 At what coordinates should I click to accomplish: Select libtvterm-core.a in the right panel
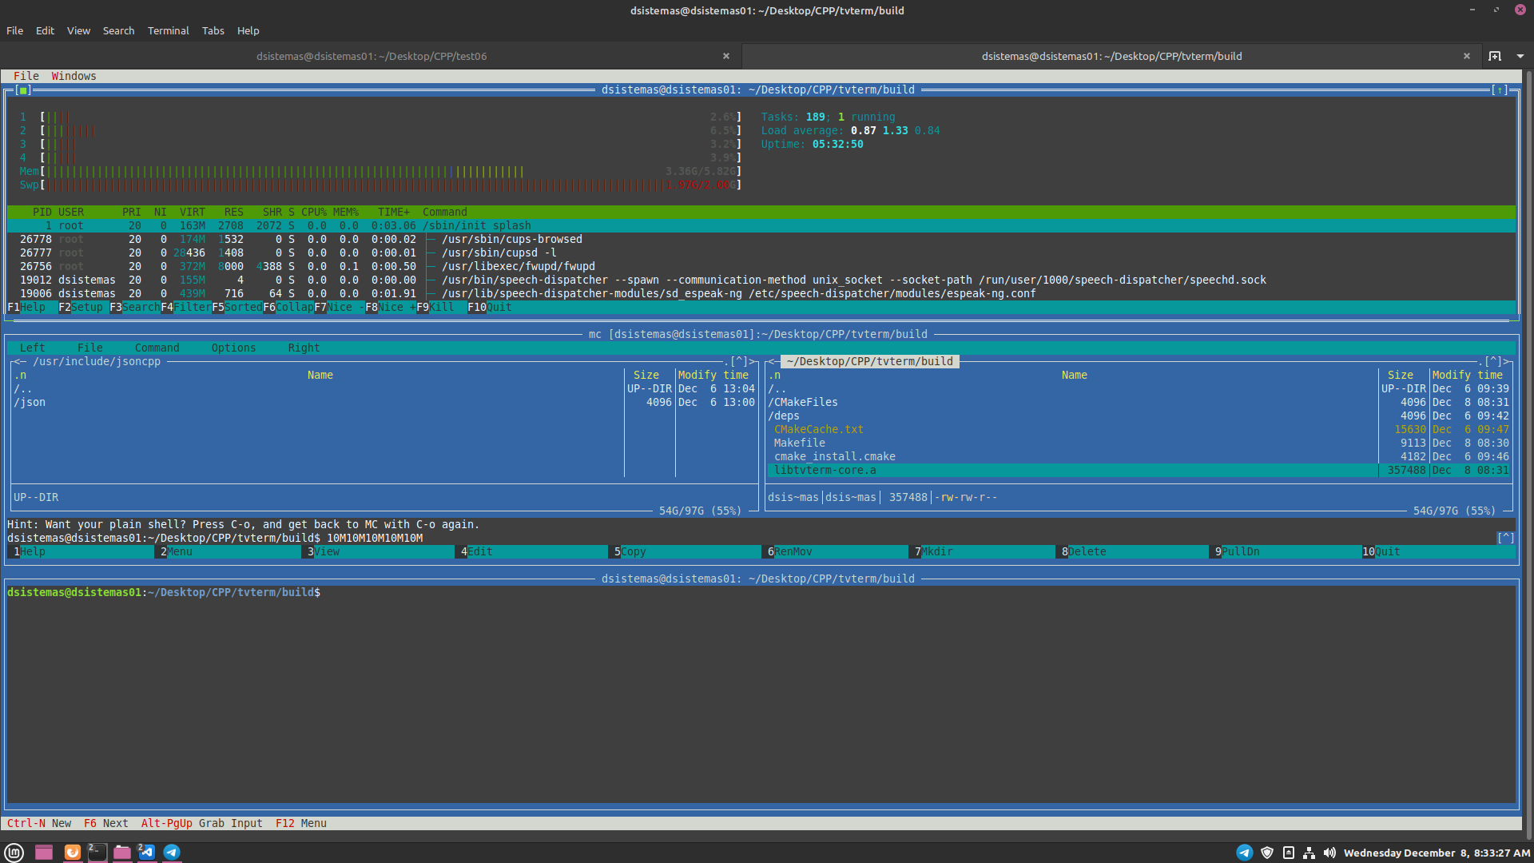(x=825, y=470)
